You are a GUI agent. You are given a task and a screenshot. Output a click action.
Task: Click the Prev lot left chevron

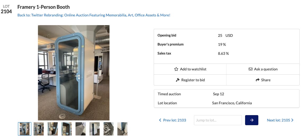[160, 120]
